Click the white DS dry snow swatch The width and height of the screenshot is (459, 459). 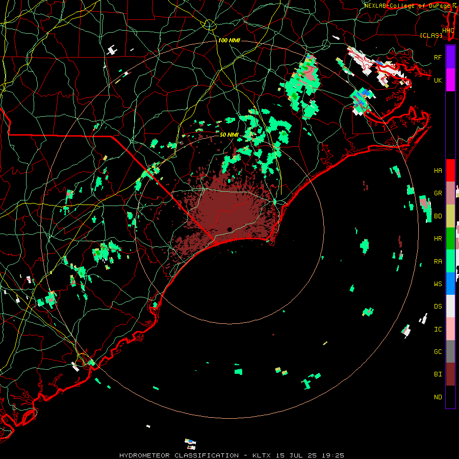tap(450, 306)
